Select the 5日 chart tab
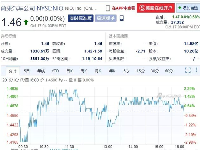The image size is (200, 150). (x=27, y=71)
